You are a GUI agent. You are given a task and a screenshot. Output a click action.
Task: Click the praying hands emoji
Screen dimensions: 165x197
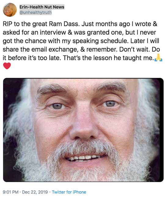click(x=158, y=57)
